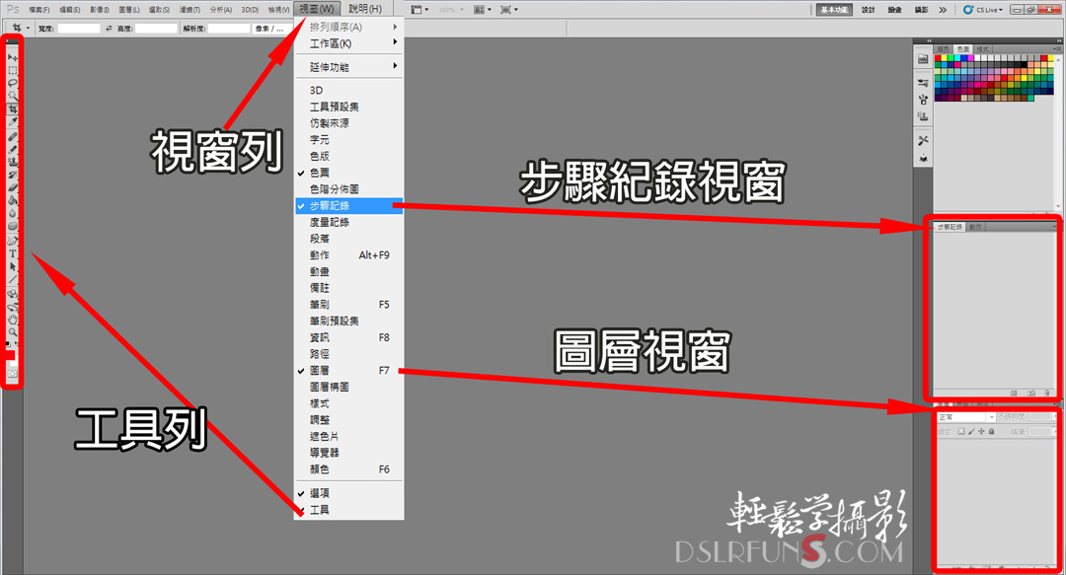Select the Horizontal Type (T) tool
The width and height of the screenshot is (1066, 575).
pyautogui.click(x=13, y=253)
